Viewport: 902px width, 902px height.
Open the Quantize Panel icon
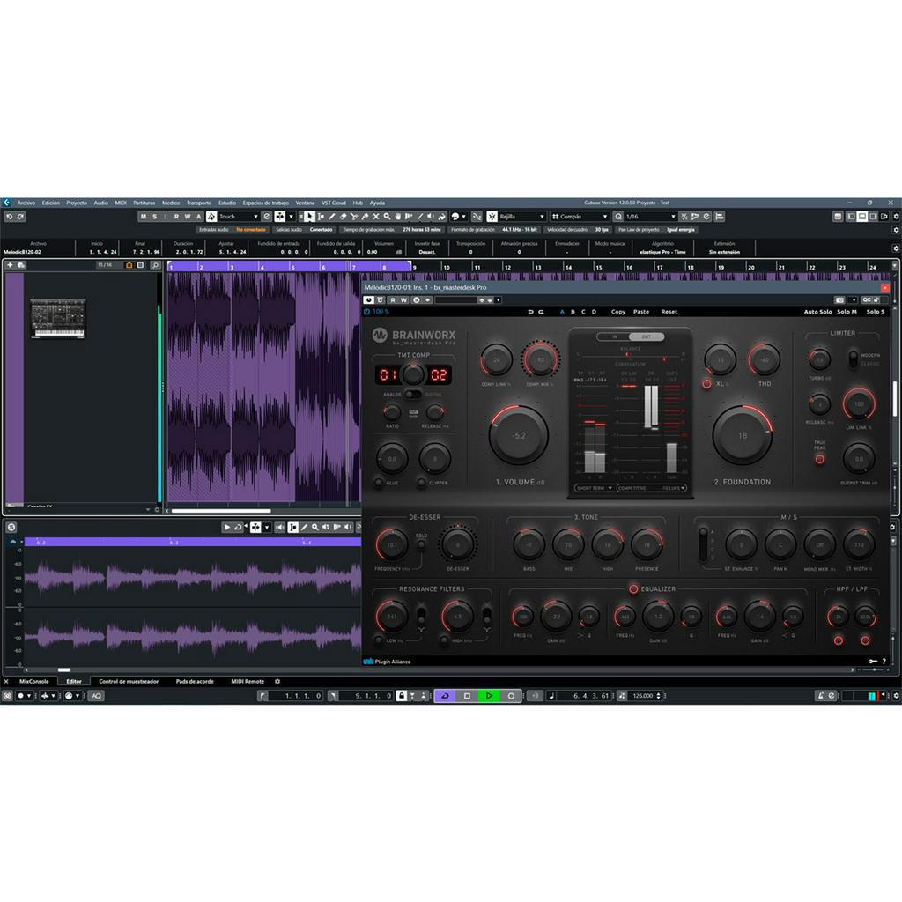point(706,217)
